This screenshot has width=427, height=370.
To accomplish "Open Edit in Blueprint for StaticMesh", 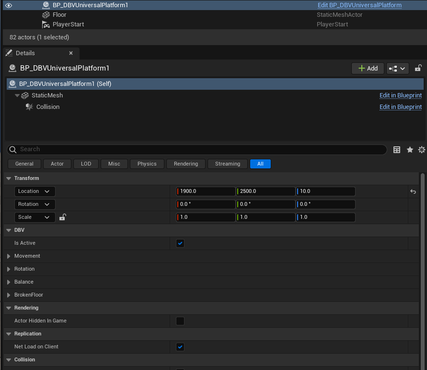I will pyautogui.click(x=400, y=95).
